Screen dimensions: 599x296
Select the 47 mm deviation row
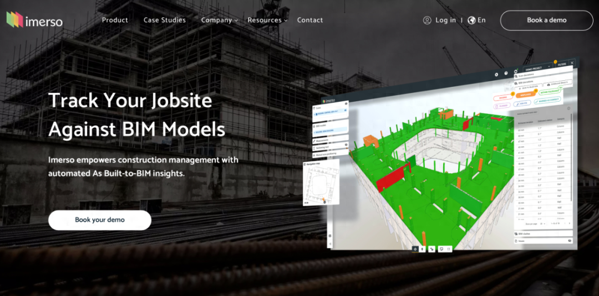[x=544, y=140]
